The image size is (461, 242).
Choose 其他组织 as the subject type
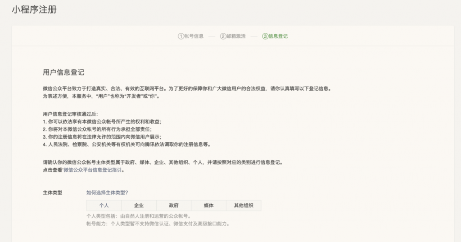click(243, 206)
